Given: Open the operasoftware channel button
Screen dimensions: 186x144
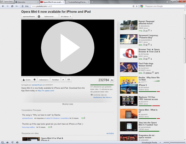Looking at the screenshot, I should click(x=29, y=17).
